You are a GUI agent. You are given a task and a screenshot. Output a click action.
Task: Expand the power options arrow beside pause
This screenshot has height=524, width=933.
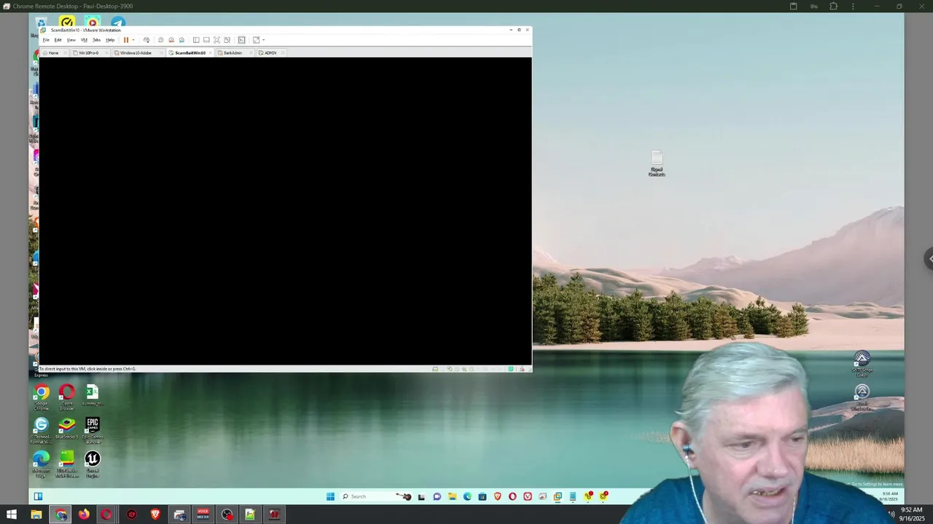point(133,40)
